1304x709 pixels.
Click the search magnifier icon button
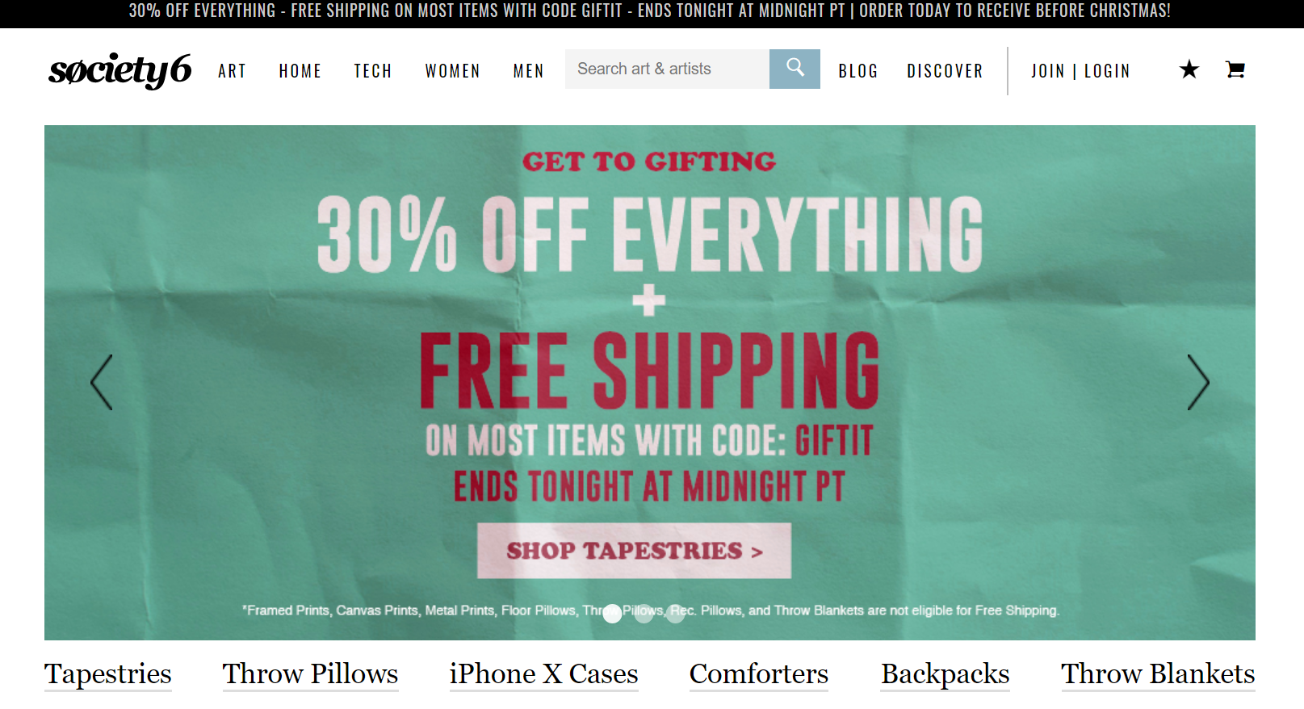[795, 69]
